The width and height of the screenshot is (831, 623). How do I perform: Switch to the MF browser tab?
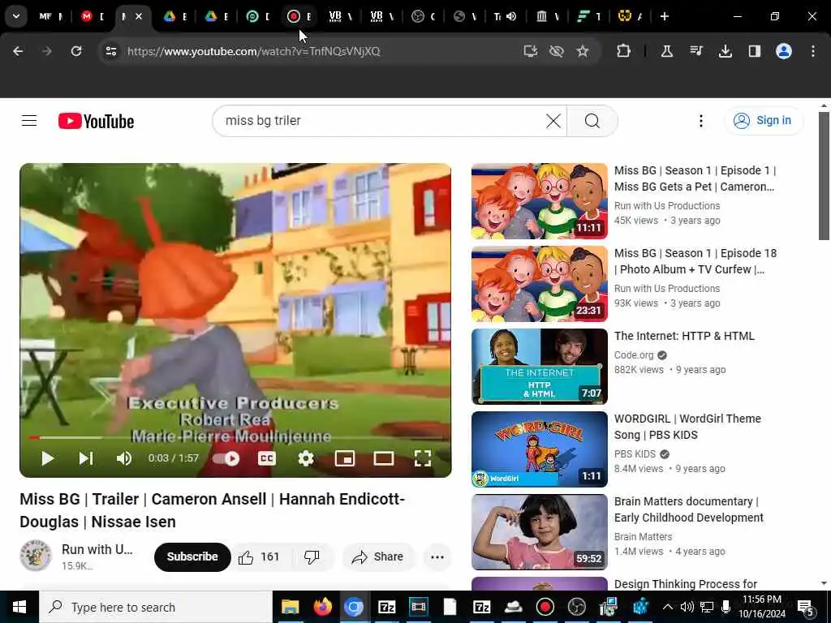coord(51,16)
